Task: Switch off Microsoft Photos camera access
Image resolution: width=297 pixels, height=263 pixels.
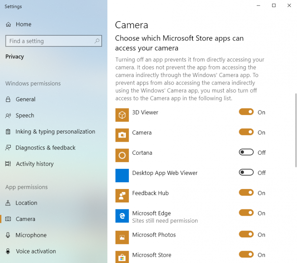Action: 246,234
